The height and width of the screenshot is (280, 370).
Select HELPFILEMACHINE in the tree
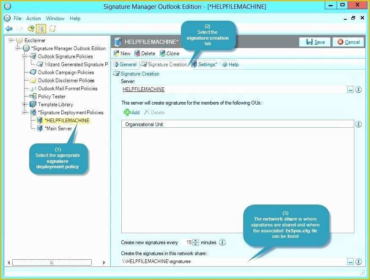tap(68, 121)
